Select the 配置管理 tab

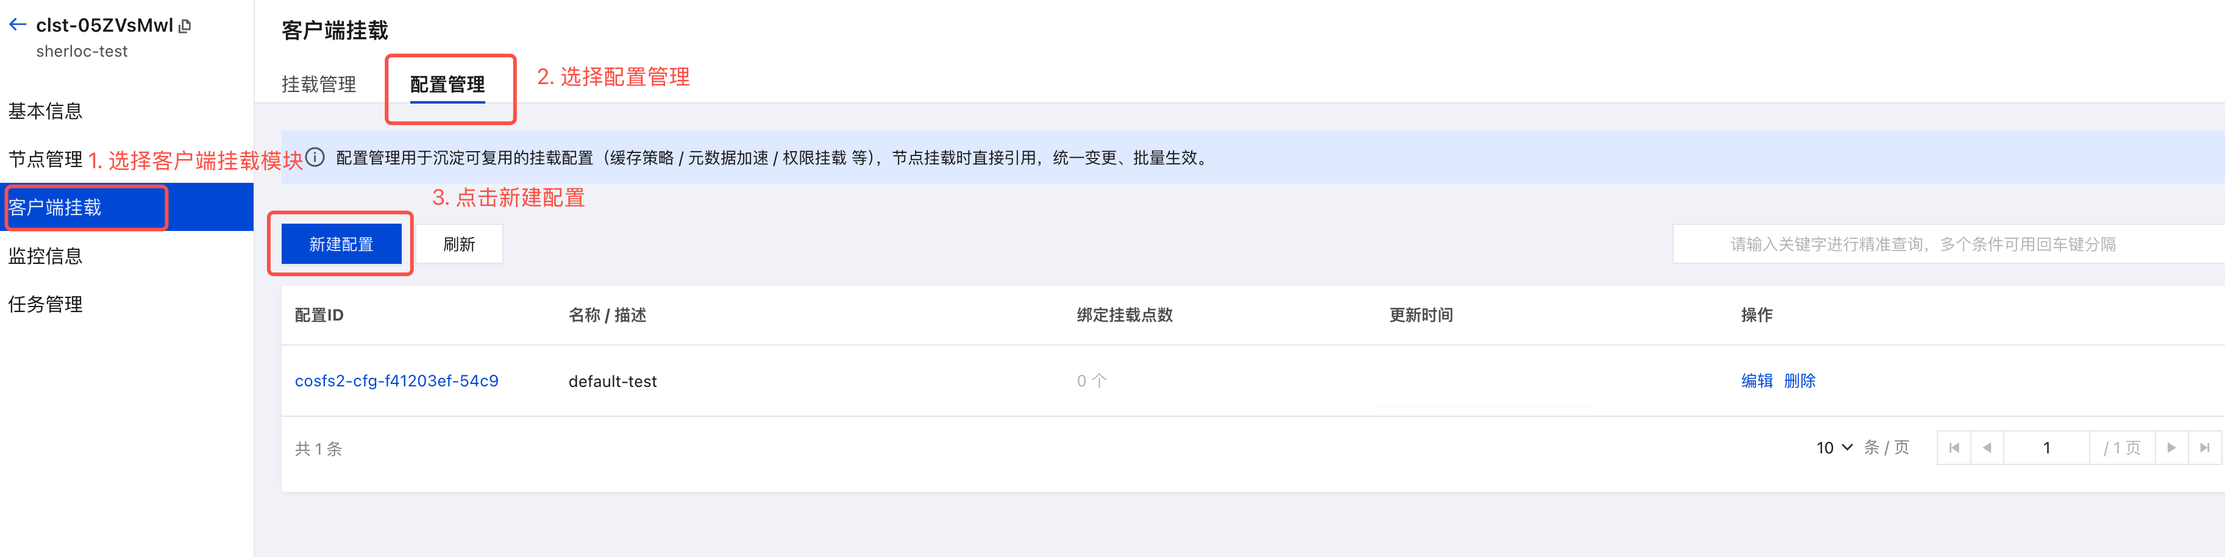pos(447,85)
